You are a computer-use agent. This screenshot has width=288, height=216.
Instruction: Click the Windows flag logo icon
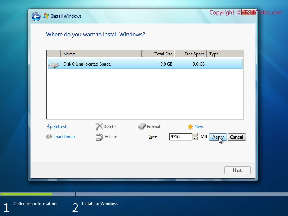pos(46,16)
